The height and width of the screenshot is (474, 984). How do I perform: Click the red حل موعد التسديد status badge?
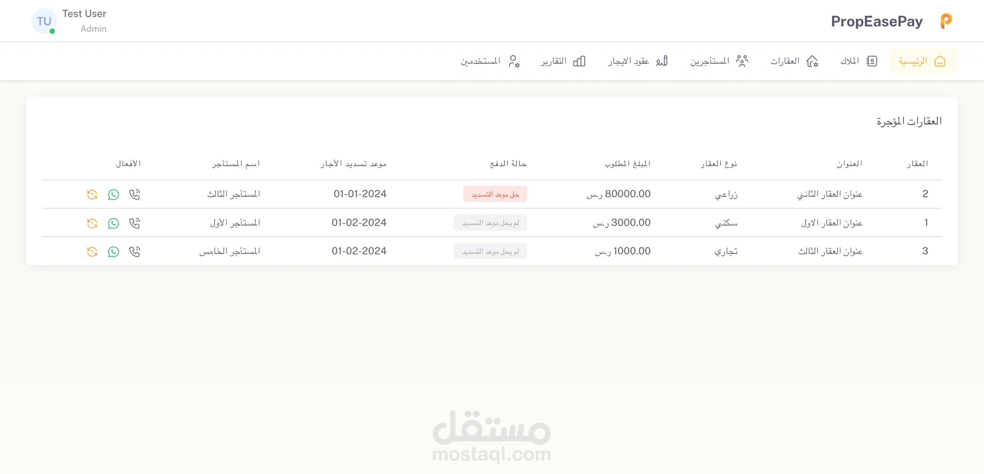(495, 194)
